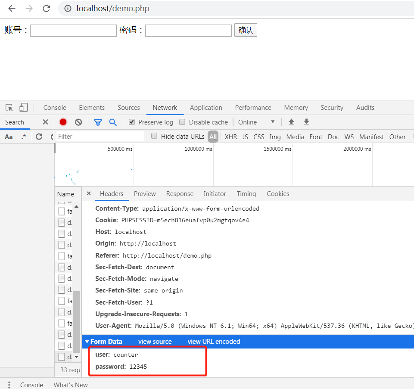Click the 账号 account input field
Viewport: 414px width, 389px height.
coord(73,30)
